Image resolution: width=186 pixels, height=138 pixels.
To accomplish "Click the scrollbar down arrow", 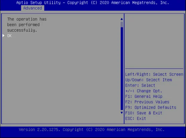I will coord(122,113).
